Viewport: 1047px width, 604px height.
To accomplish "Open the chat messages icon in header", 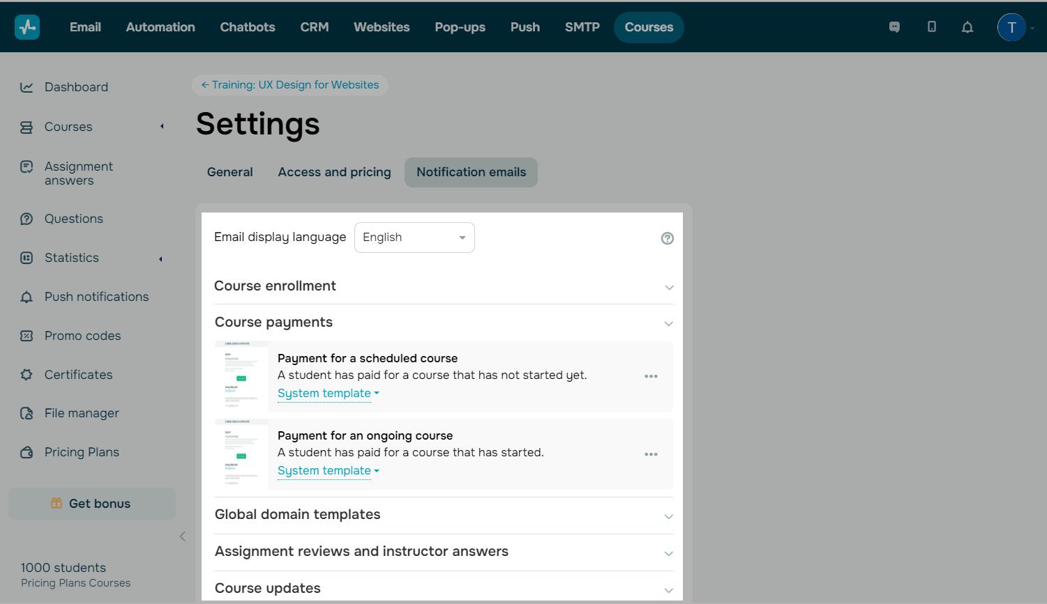I will 894,27.
